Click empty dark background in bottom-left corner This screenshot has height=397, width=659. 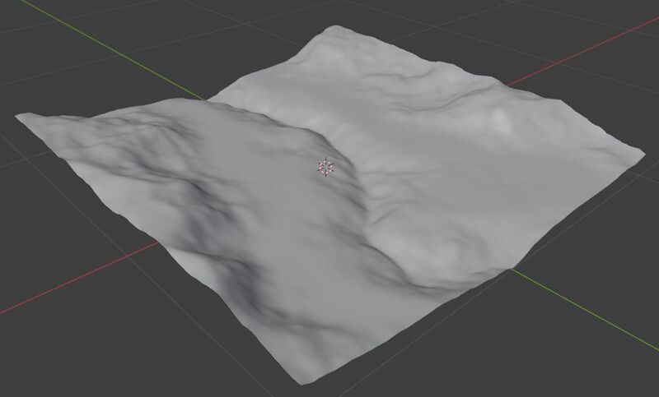49,362
